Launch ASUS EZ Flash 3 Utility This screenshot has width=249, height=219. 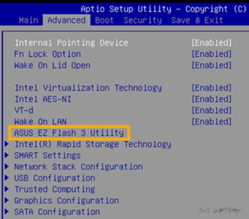tap(69, 133)
